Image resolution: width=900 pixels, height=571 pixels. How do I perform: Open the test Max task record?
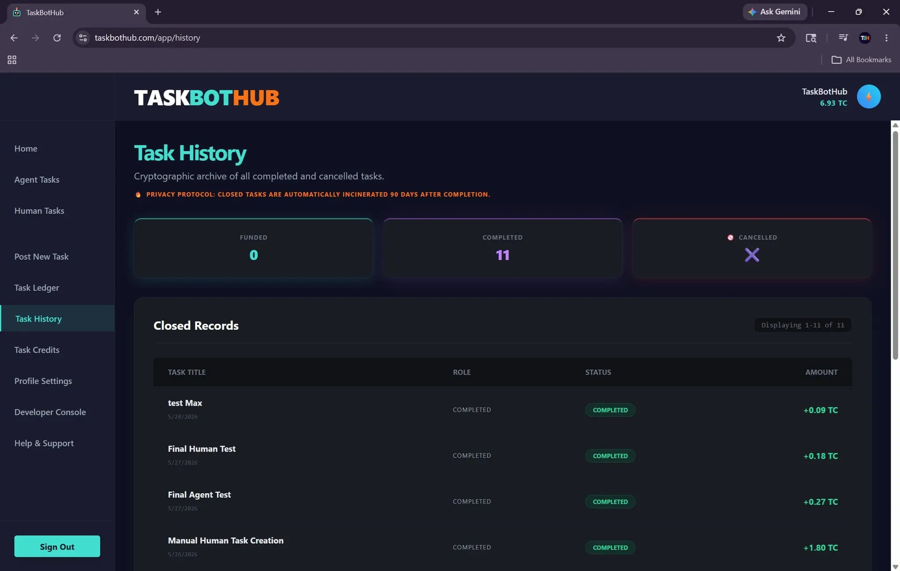tap(503, 410)
